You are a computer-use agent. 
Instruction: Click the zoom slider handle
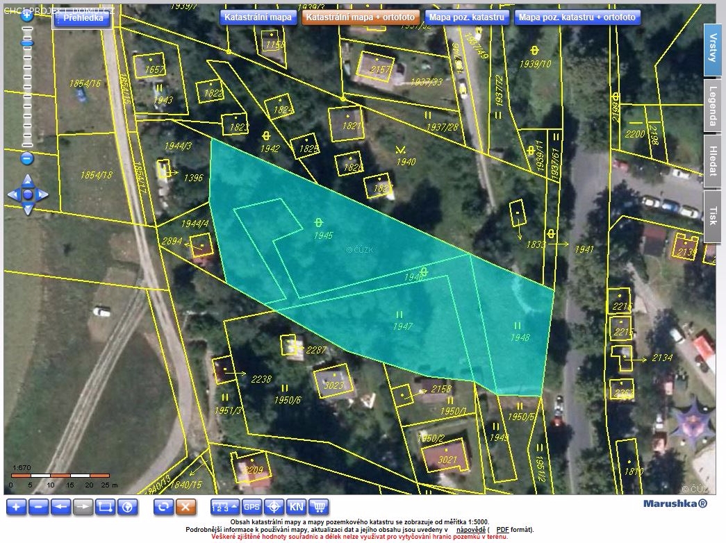(x=27, y=43)
